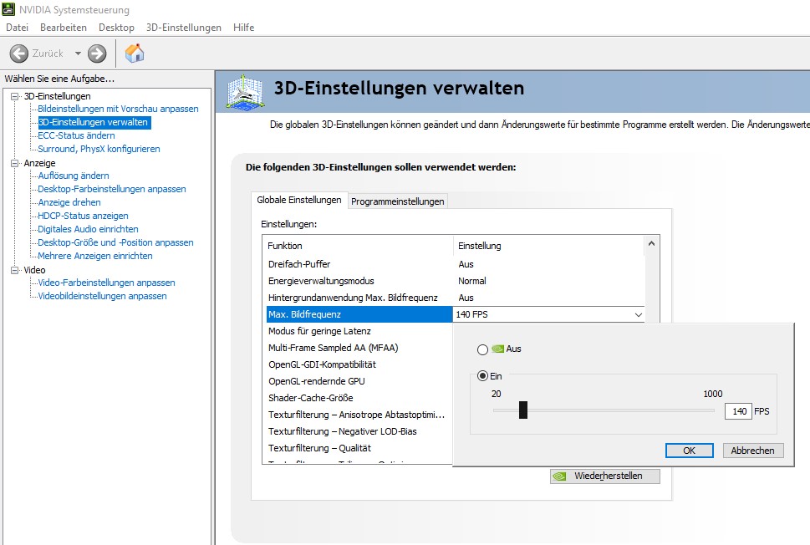This screenshot has width=810, height=545.
Task: Click the 140 FPS input field
Action: click(x=738, y=411)
